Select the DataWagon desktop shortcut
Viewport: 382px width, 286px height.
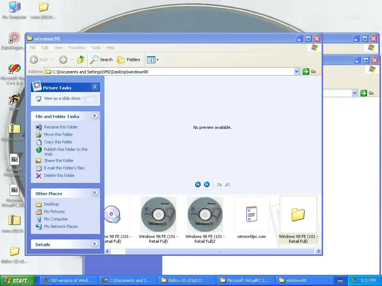click(13, 40)
